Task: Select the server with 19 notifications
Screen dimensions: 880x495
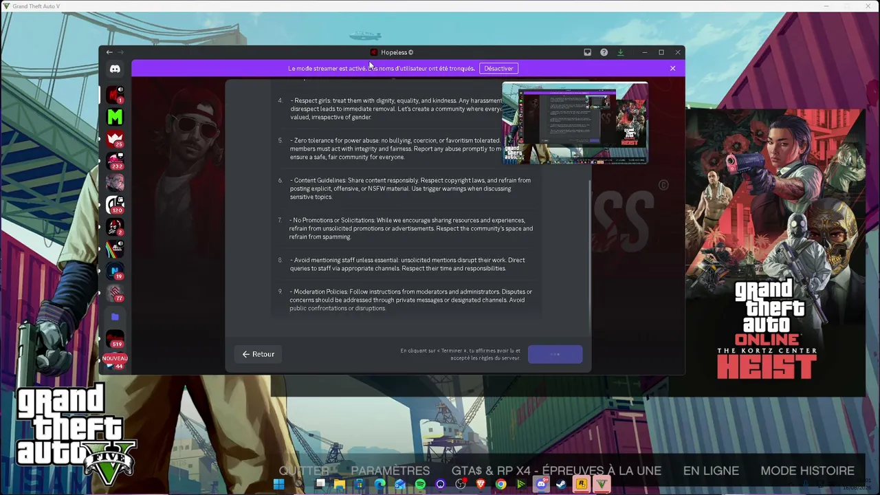Action: click(x=115, y=270)
